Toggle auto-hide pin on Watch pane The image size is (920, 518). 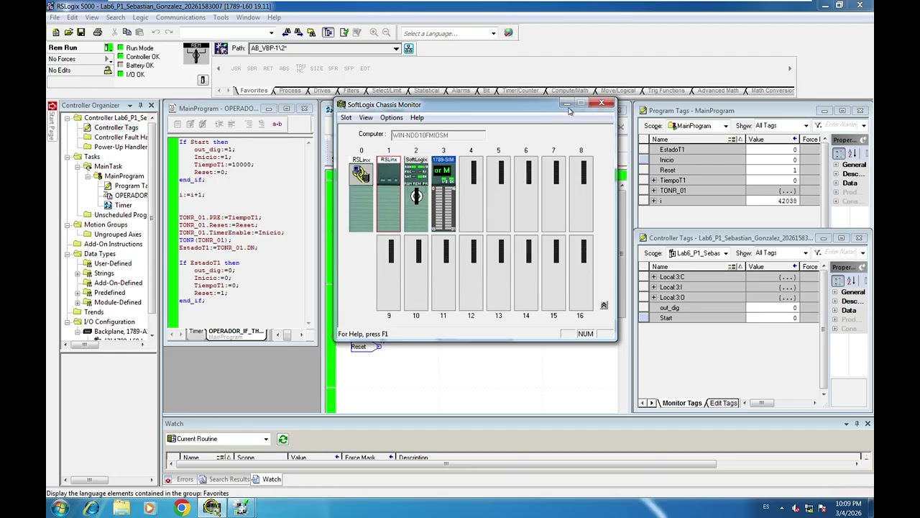click(x=857, y=424)
